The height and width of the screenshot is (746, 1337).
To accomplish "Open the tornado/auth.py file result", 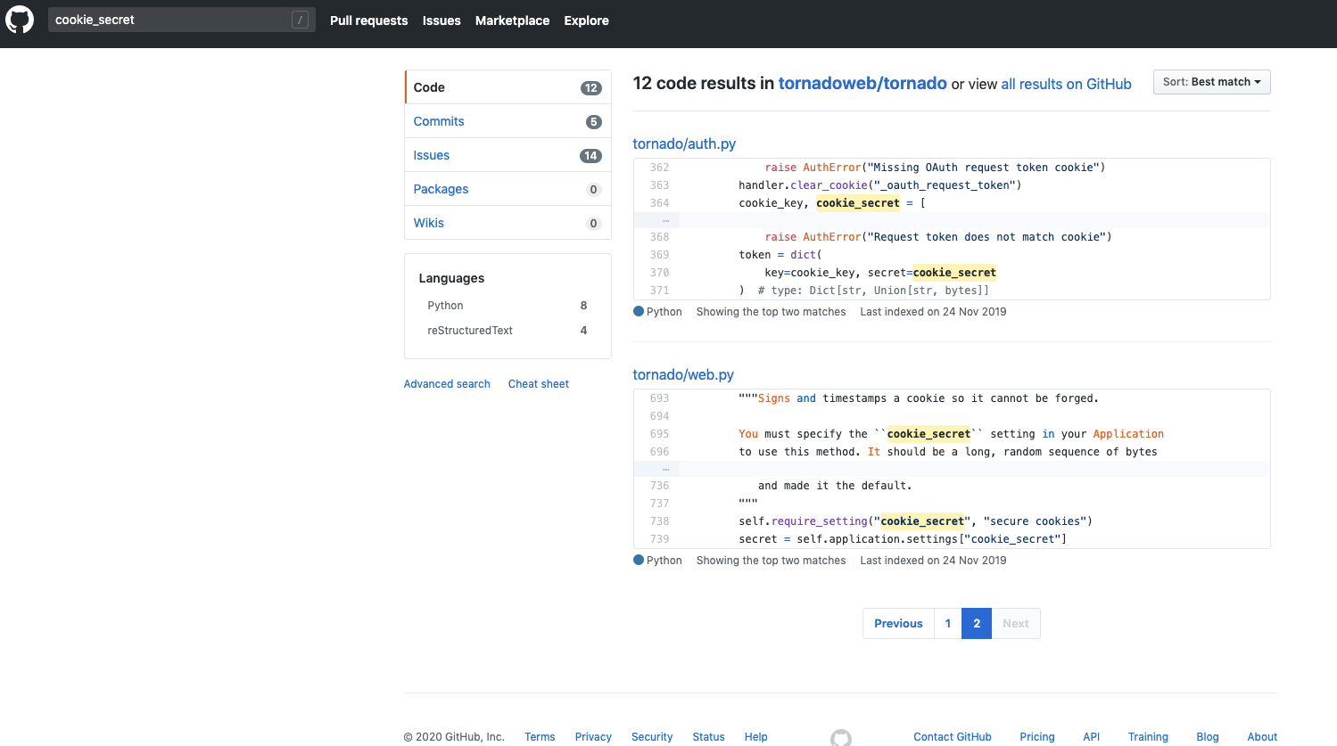I will click(x=684, y=143).
